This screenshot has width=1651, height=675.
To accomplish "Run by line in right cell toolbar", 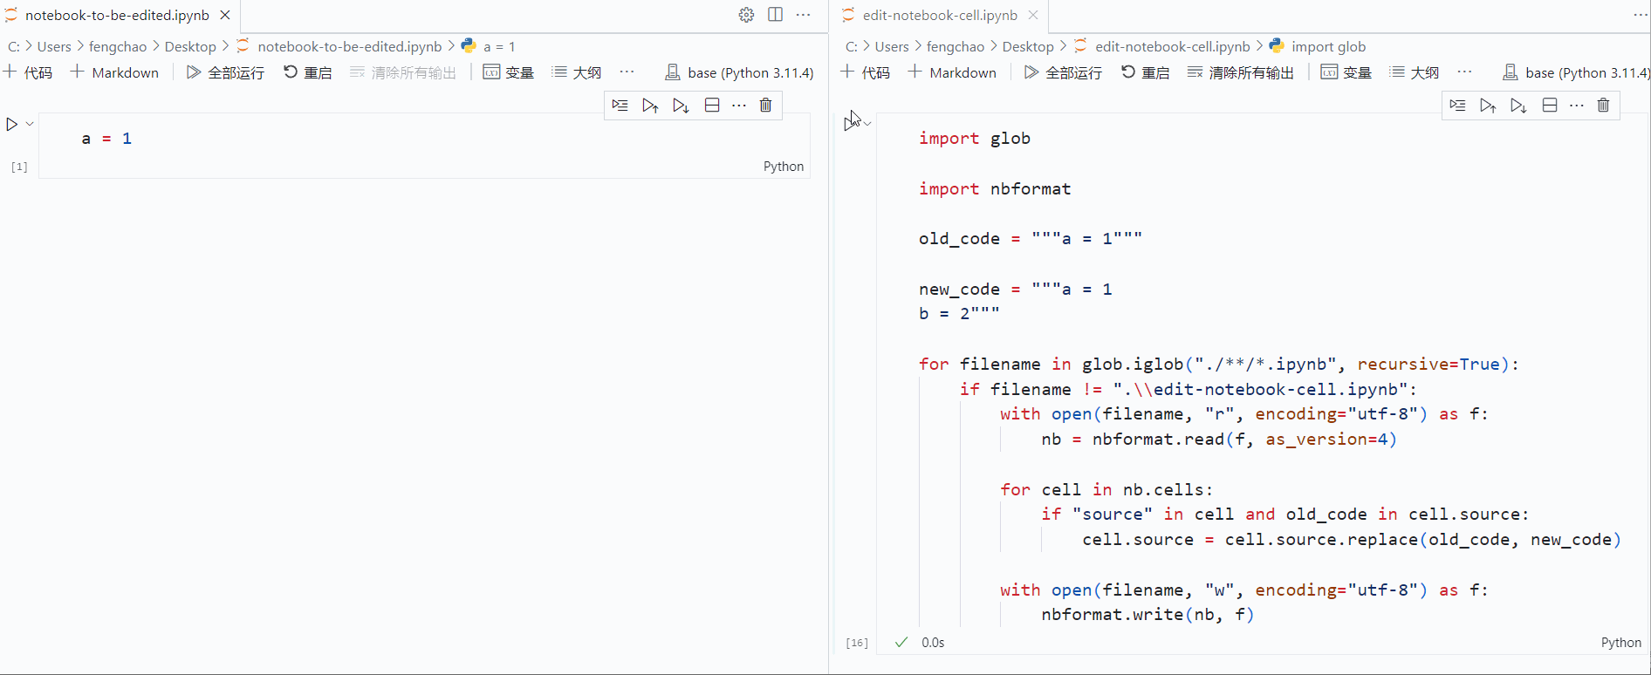I will tap(1457, 106).
